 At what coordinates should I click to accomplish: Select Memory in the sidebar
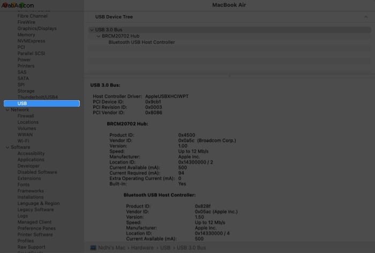tap(26, 34)
